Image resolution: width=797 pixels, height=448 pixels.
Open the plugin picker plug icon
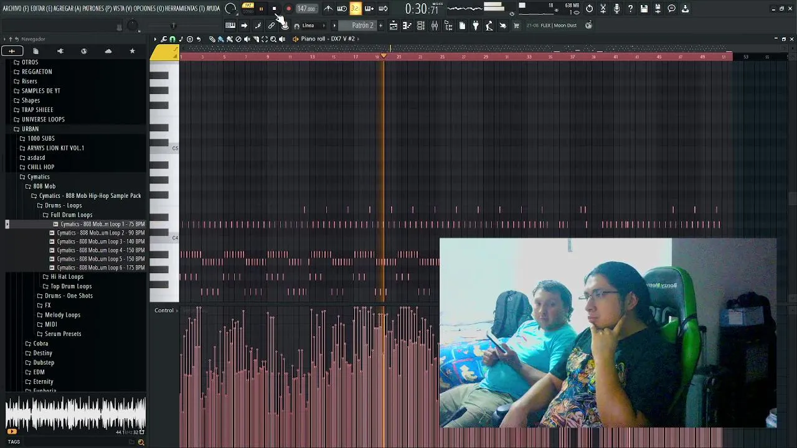click(476, 26)
